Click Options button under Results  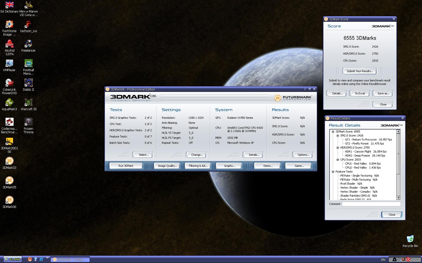(303, 155)
